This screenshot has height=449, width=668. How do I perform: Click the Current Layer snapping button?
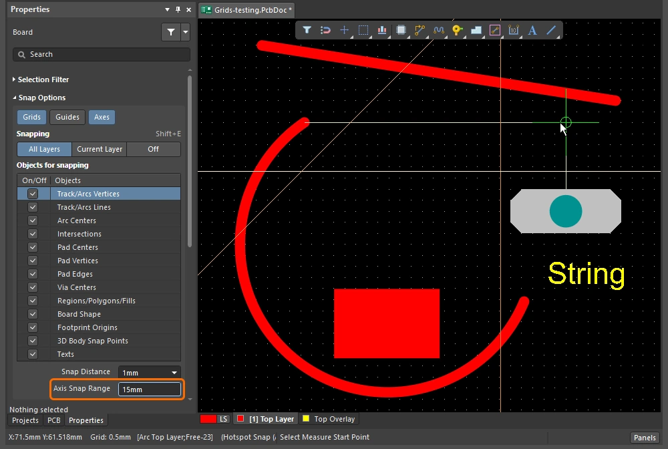pyautogui.click(x=100, y=149)
